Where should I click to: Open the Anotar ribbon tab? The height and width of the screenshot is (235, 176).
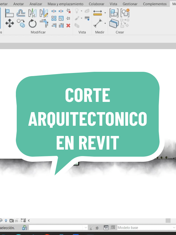coord(18,4)
